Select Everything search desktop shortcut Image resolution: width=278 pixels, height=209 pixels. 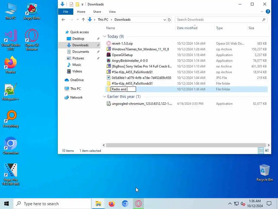(x=11, y=119)
